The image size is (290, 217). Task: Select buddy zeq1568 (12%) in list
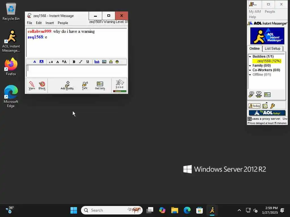pyautogui.click(x=266, y=61)
